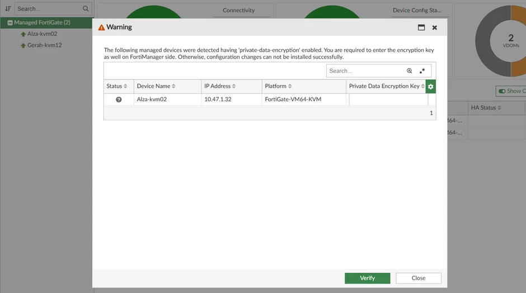The image size is (526, 293).
Task: Close the Warning dialog with X icon
Action: pyautogui.click(x=434, y=27)
